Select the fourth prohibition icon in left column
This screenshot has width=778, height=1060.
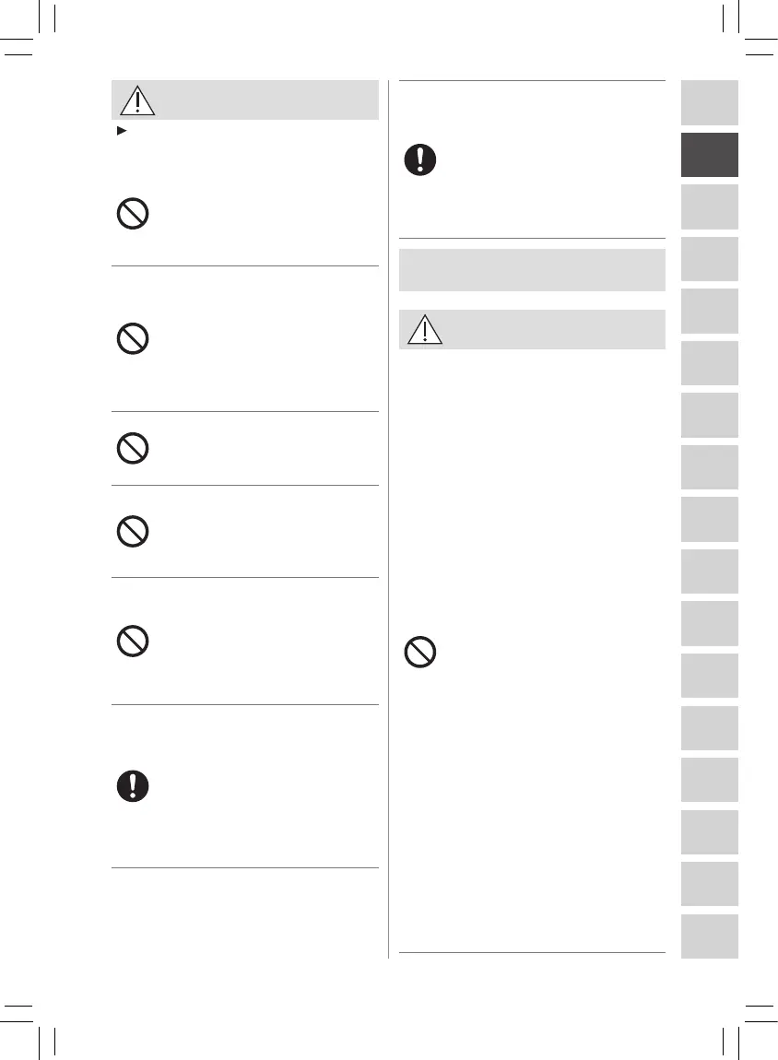pos(133,532)
